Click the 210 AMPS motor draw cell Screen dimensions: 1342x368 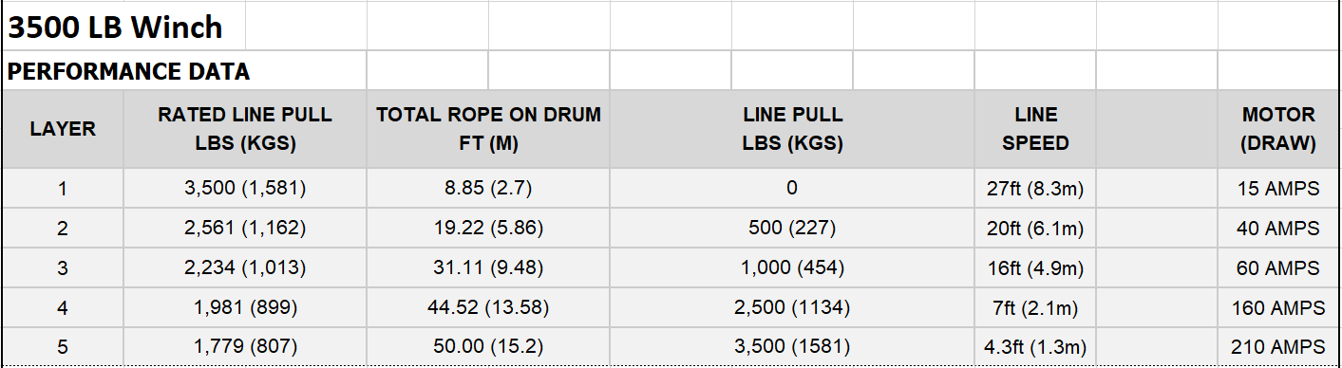pos(1278,346)
